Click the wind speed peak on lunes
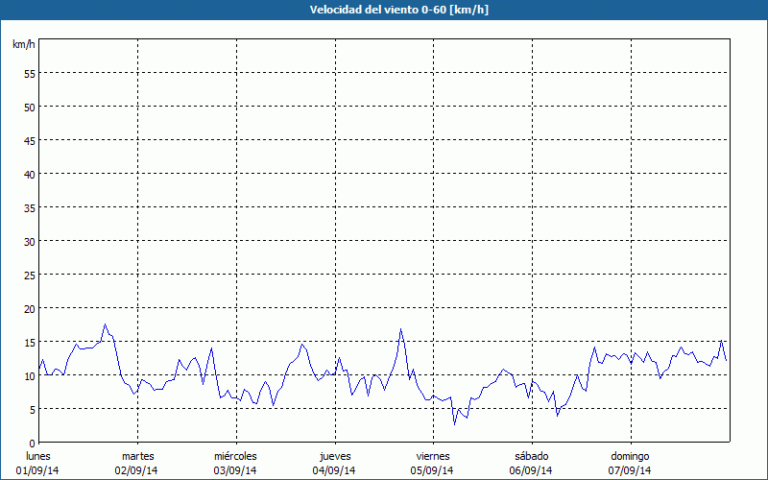The width and height of the screenshot is (768, 480). 106,324
